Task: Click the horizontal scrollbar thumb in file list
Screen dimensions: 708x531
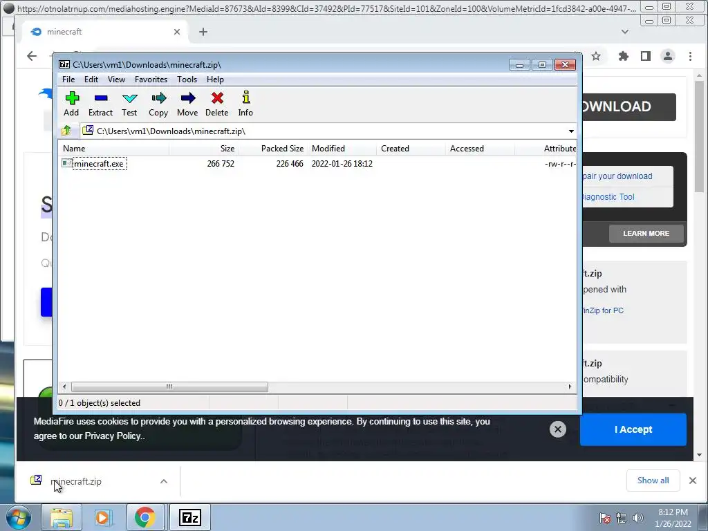Action: tap(169, 387)
